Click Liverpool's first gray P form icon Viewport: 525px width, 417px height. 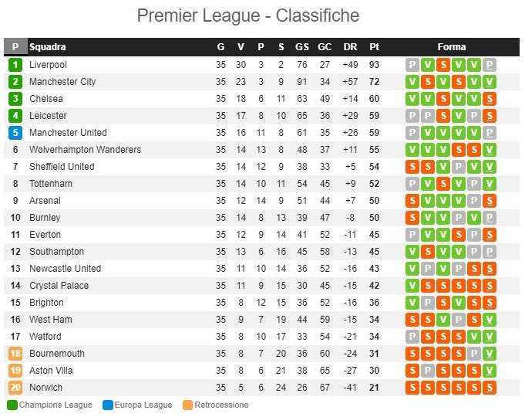pyautogui.click(x=412, y=65)
